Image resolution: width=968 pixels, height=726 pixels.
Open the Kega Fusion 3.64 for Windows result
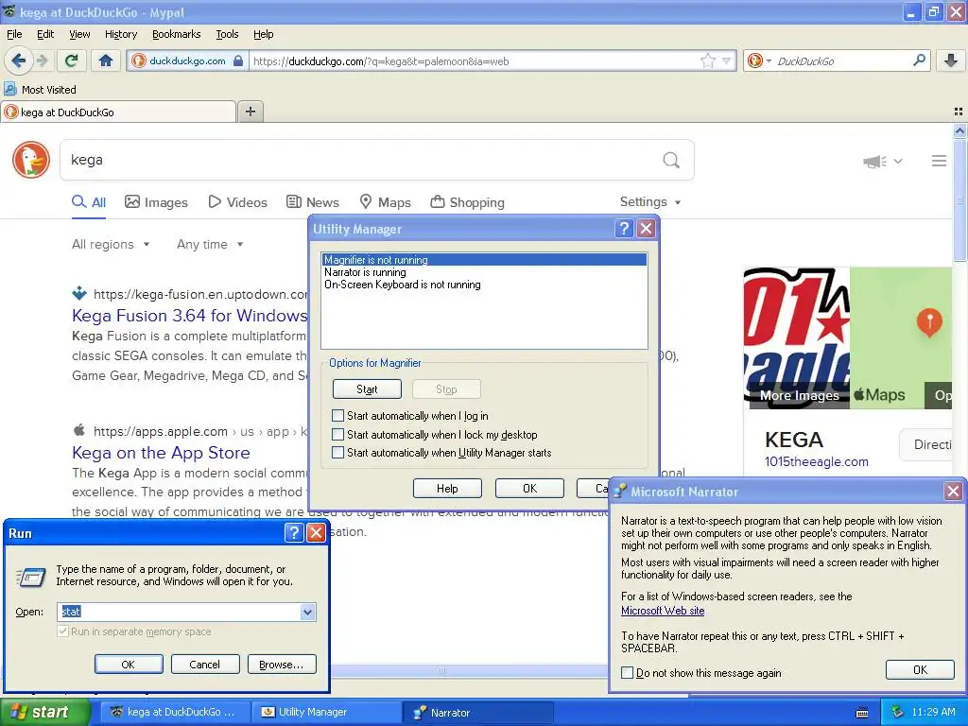[x=189, y=316]
